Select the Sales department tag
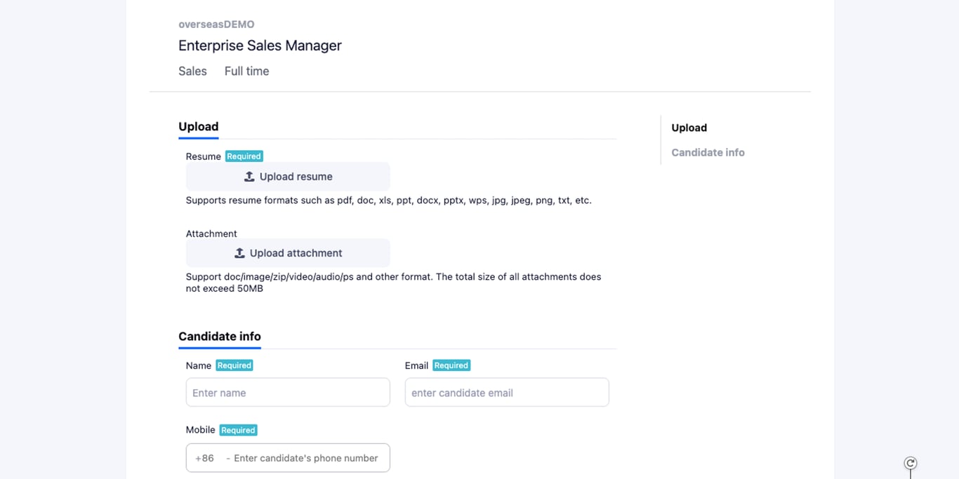The height and width of the screenshot is (479, 959). (x=192, y=71)
